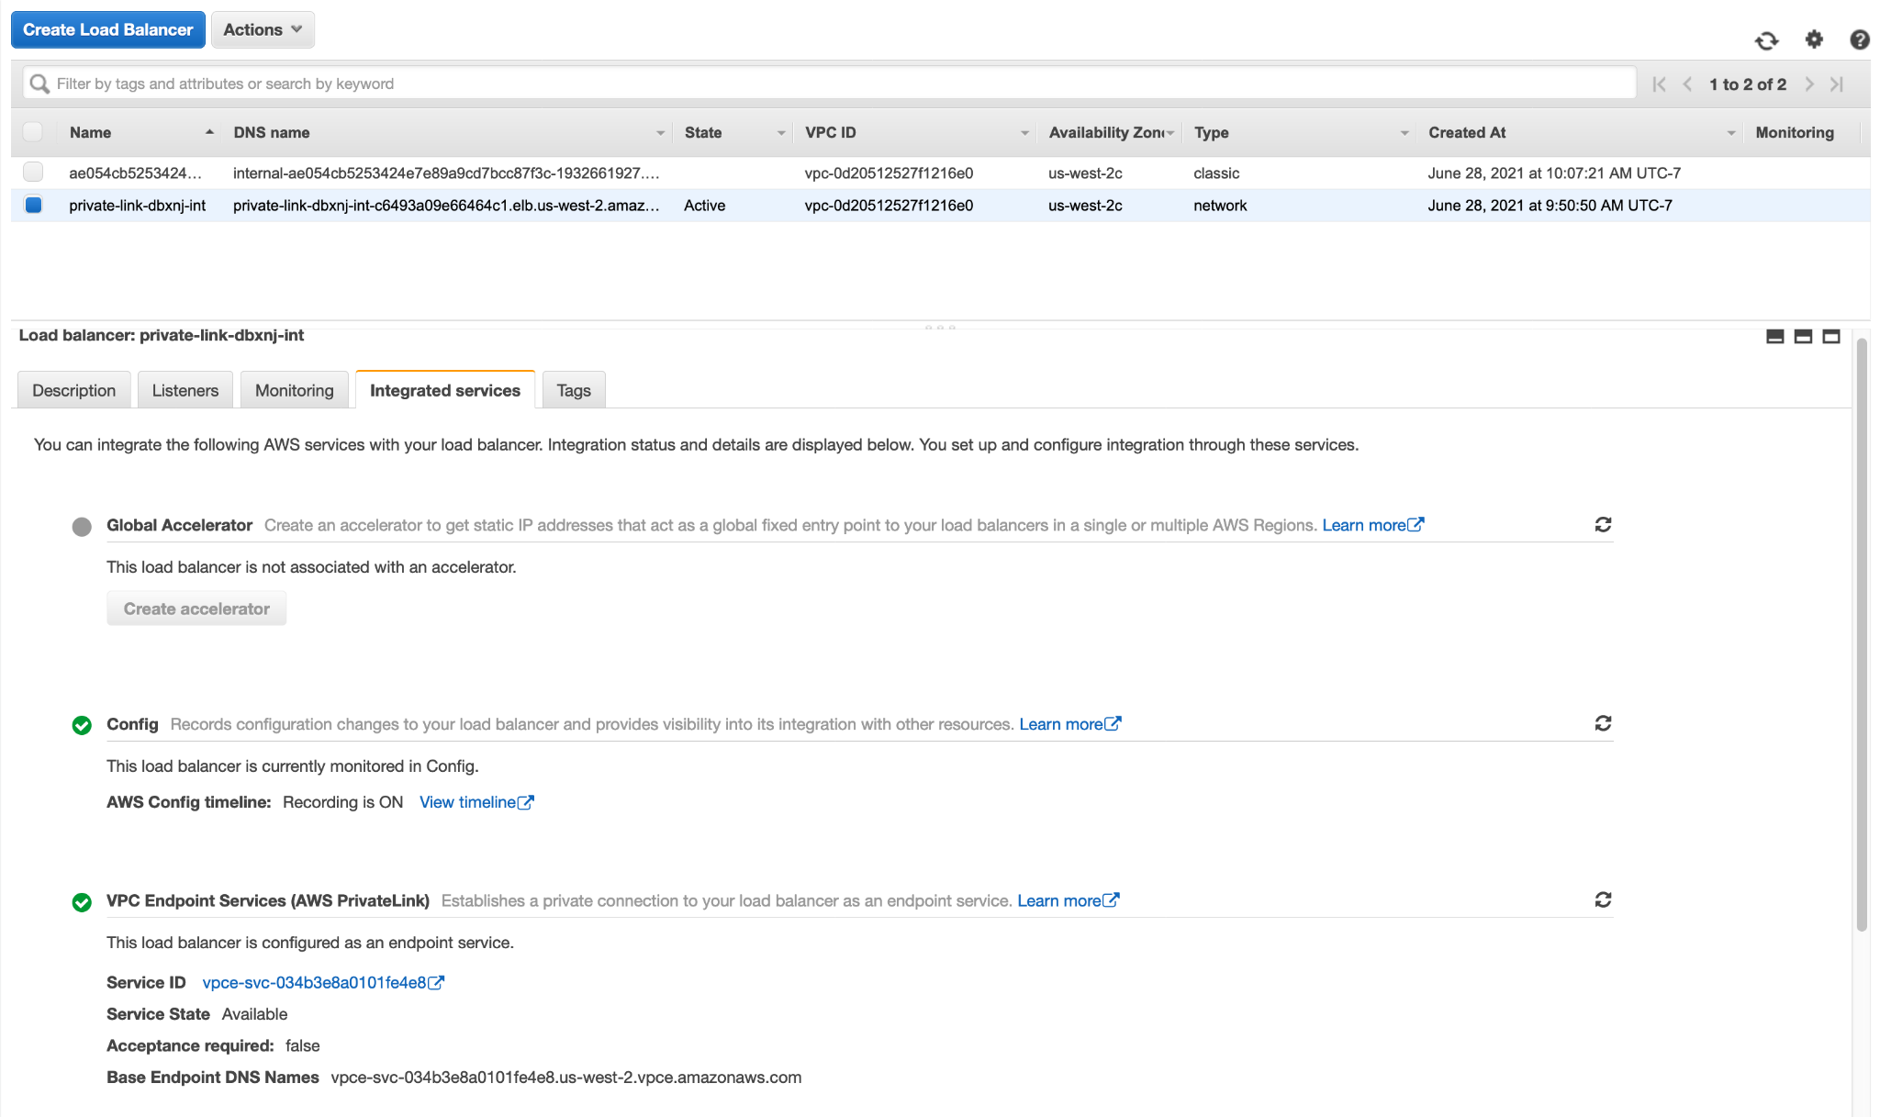Open the Tags tab
The width and height of the screenshot is (1880, 1117).
coord(573,390)
